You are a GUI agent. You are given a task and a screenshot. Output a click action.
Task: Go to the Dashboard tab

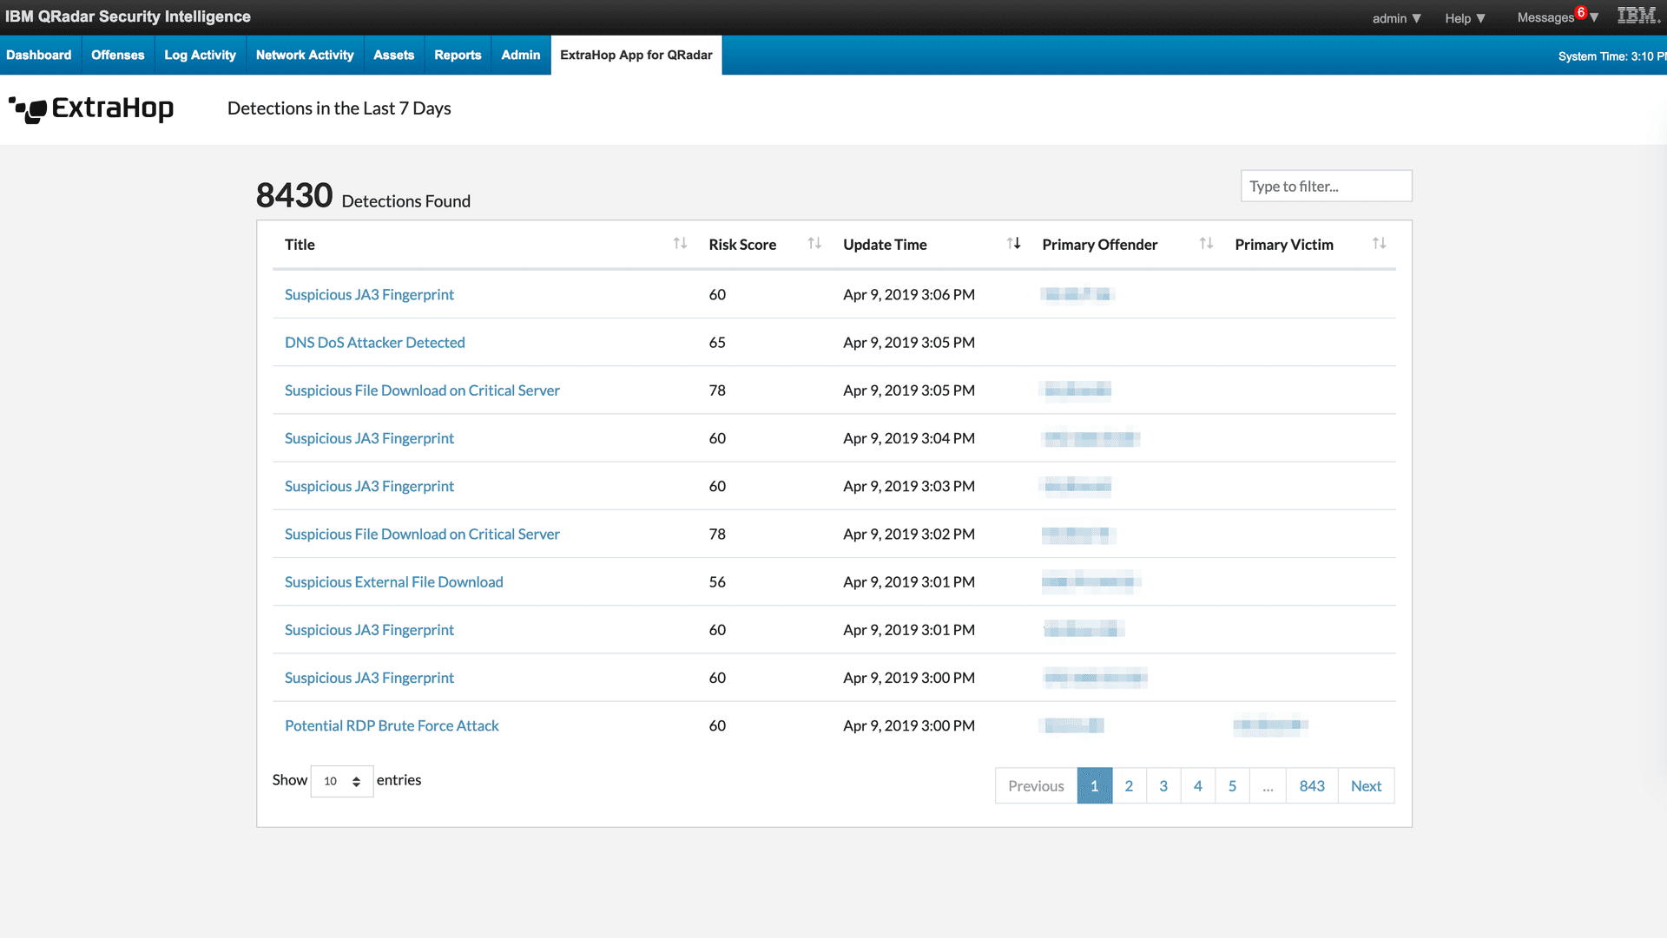pos(39,55)
